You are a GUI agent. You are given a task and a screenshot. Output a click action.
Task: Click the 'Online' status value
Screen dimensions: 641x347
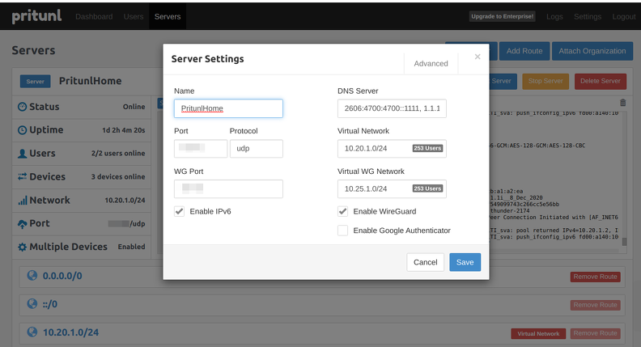(x=134, y=107)
